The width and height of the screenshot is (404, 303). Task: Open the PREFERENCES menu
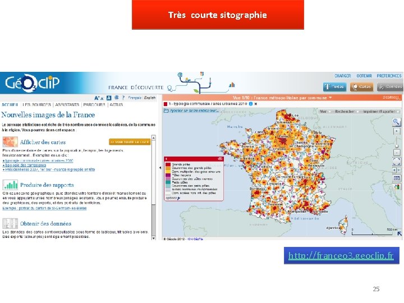point(389,76)
